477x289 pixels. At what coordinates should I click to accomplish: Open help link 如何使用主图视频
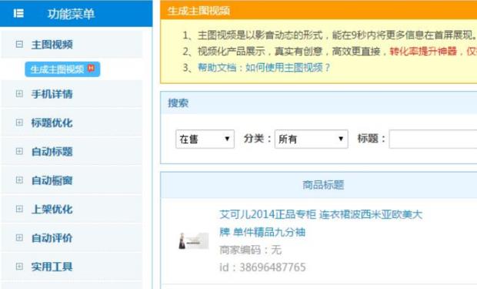pos(288,67)
